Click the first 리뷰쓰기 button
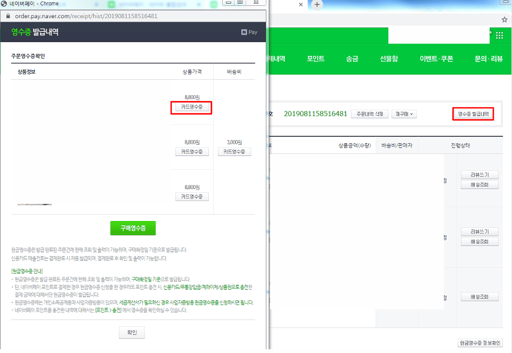Viewport: 512px width, 353px height. 480,175
